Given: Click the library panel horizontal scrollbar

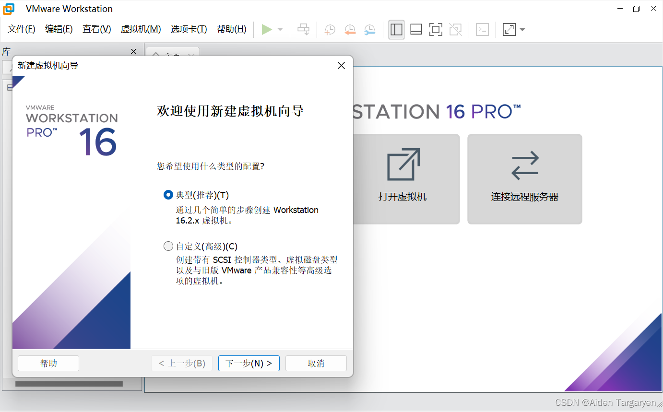Looking at the screenshot, I should click(x=69, y=384).
